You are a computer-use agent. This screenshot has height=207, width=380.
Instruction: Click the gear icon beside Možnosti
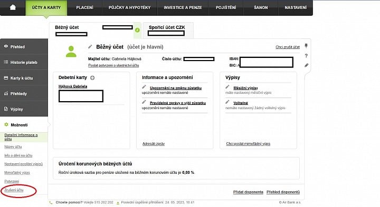point(6,124)
